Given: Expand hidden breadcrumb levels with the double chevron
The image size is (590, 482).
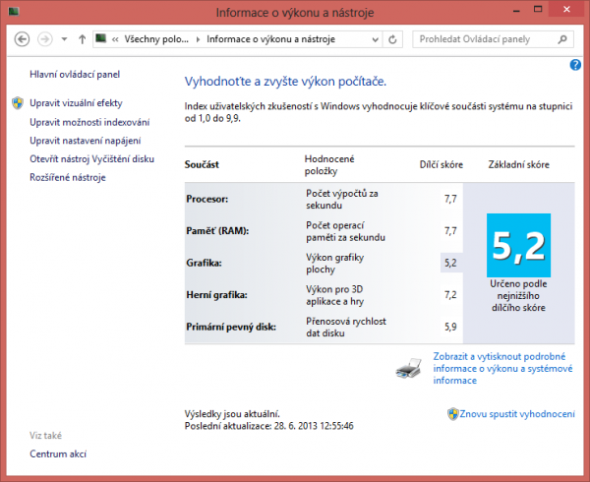Looking at the screenshot, I should [x=115, y=39].
